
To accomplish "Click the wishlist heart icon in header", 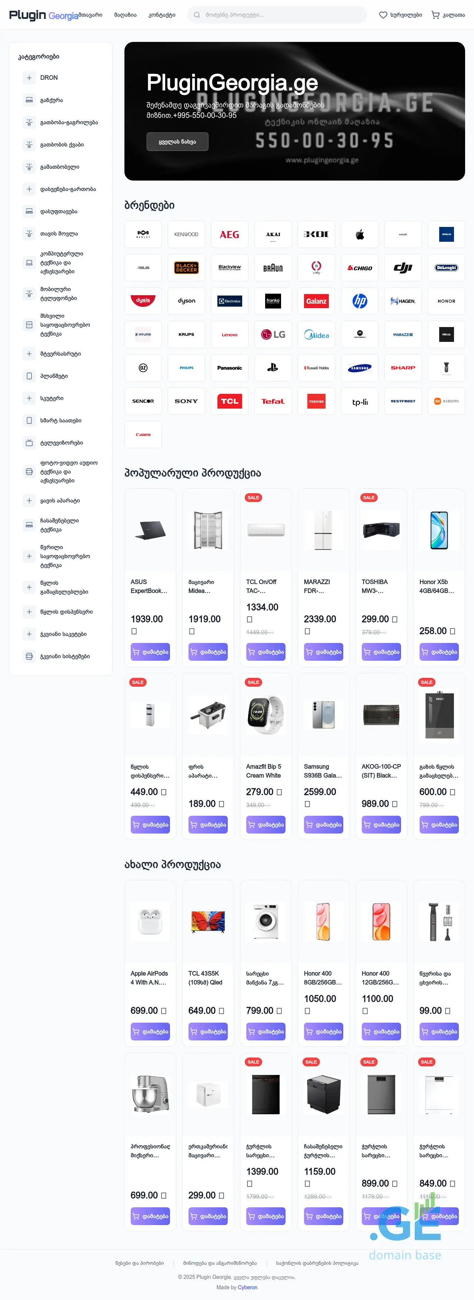I will point(383,15).
